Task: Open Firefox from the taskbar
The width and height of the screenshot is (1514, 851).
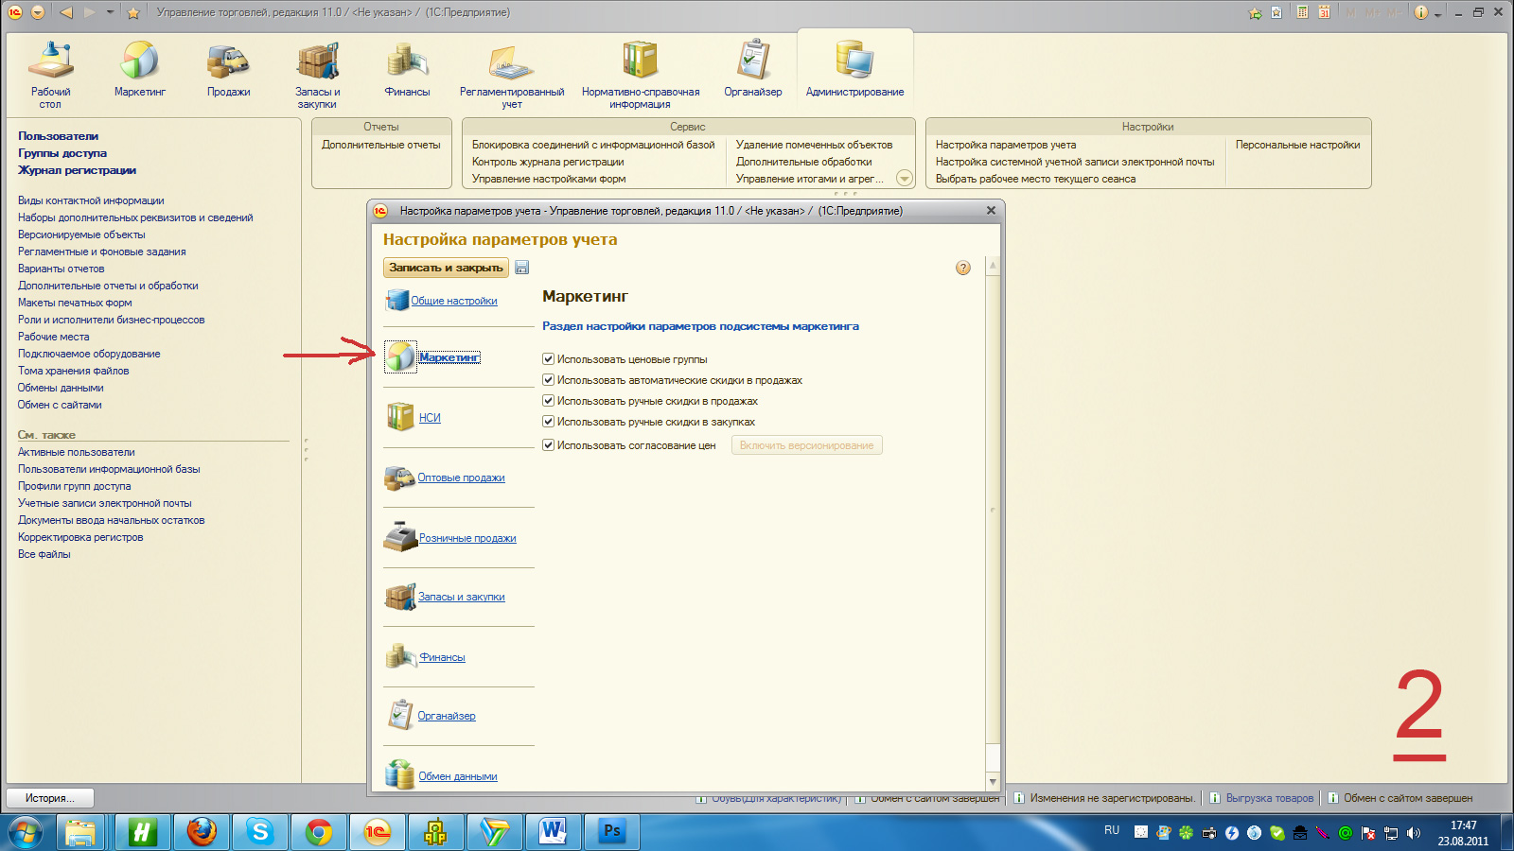Action: click(x=201, y=832)
